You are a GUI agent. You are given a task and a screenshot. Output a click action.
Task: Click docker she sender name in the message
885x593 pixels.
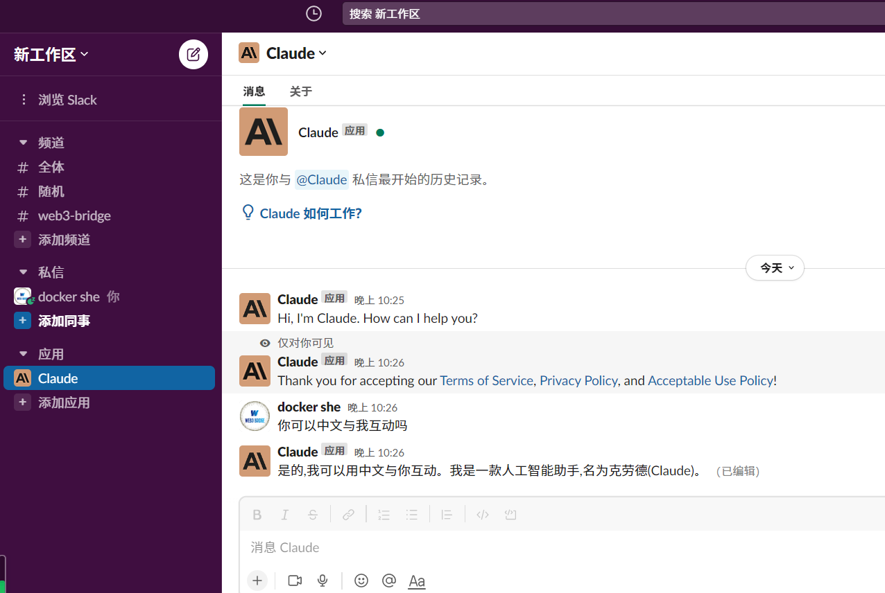(309, 407)
